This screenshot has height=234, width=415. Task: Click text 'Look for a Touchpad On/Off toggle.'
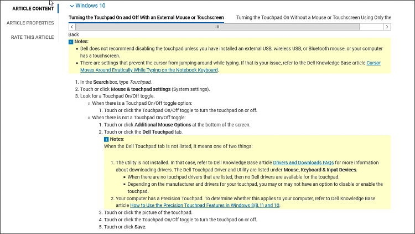tap(117, 96)
